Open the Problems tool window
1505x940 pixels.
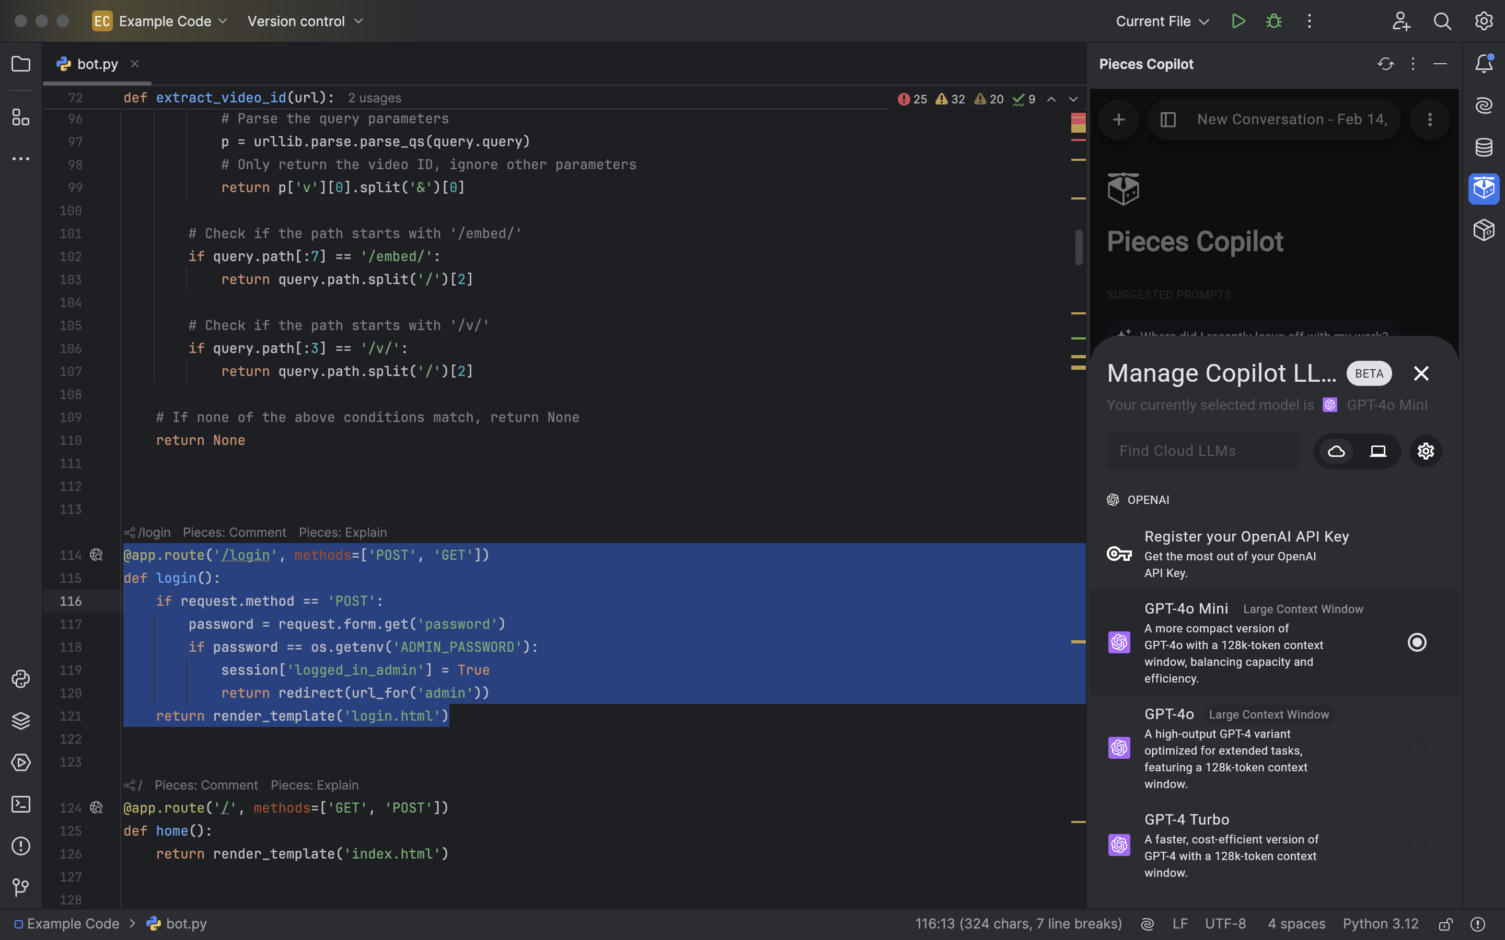20,845
